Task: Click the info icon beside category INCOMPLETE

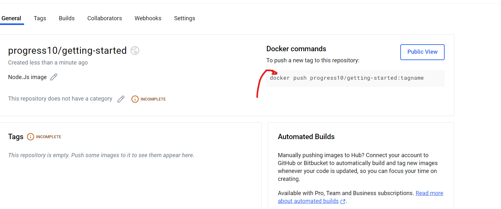Action: [135, 99]
